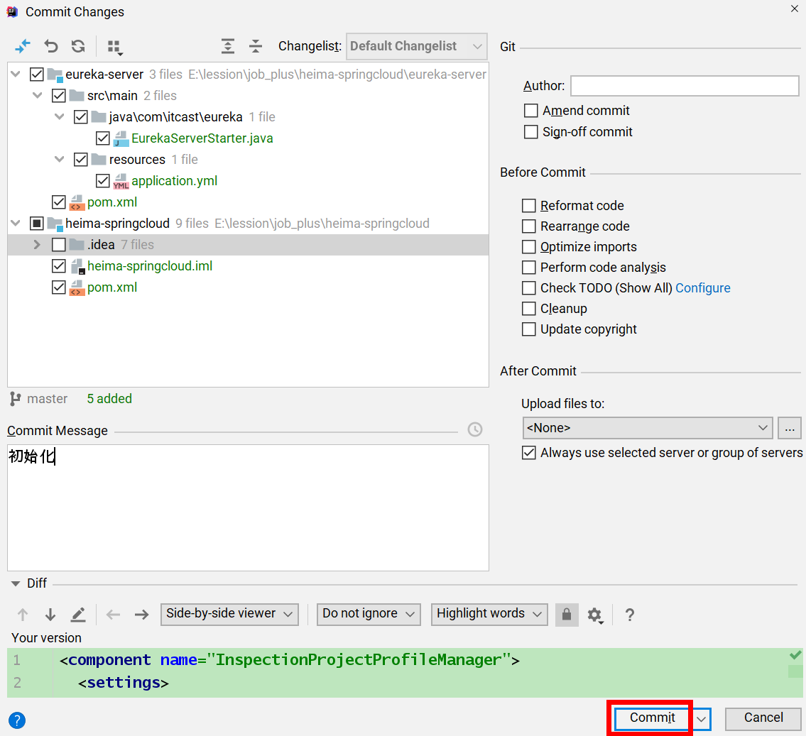Toggle the diff scroll lock icon
806x736 pixels.
(x=567, y=614)
